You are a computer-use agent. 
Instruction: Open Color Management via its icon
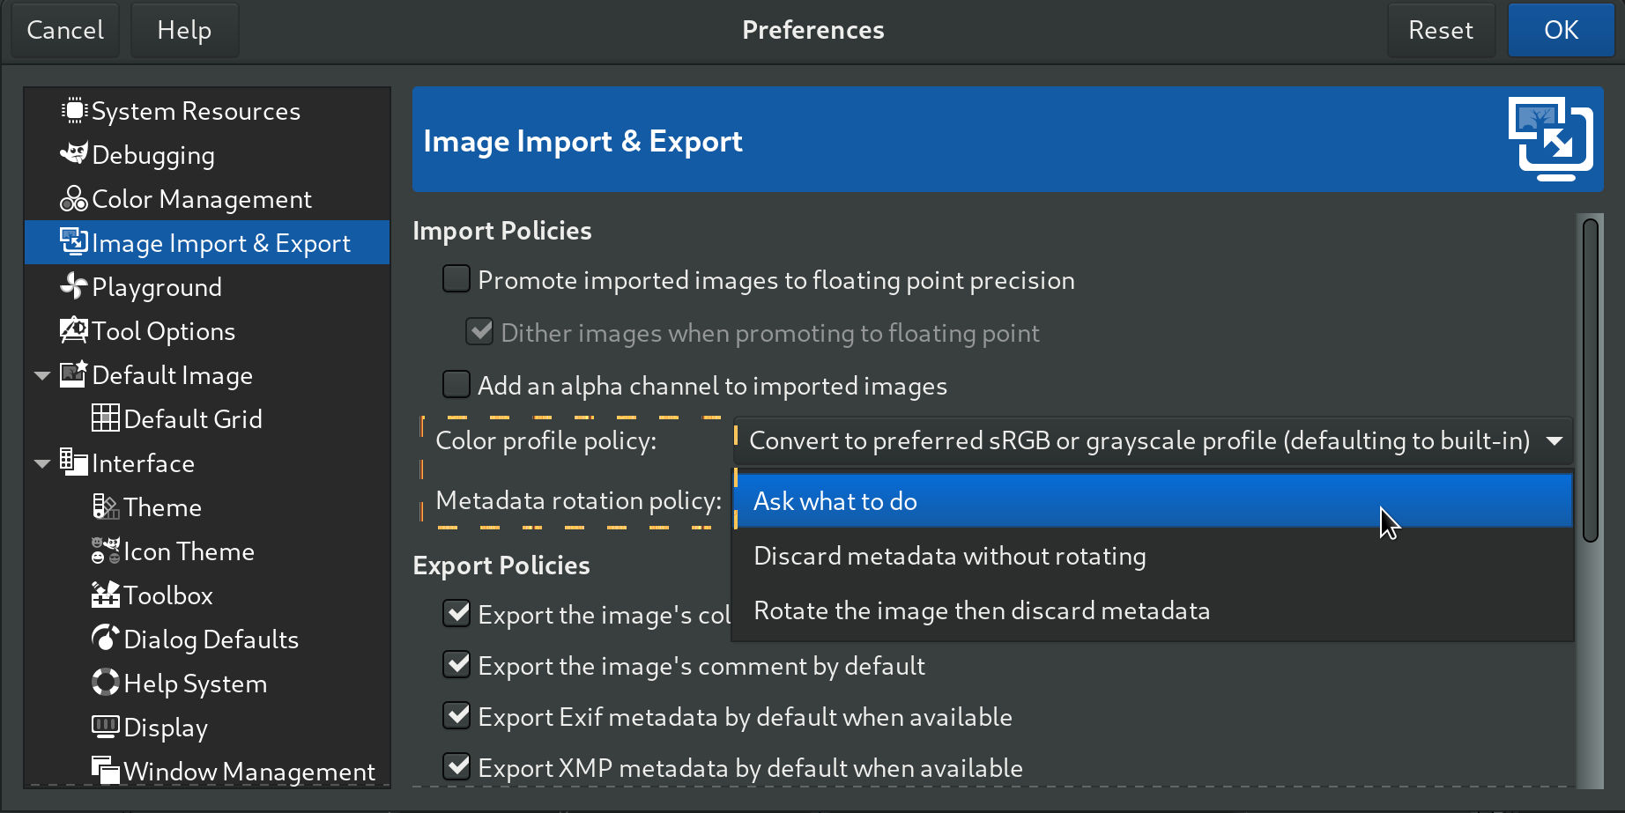(x=74, y=199)
